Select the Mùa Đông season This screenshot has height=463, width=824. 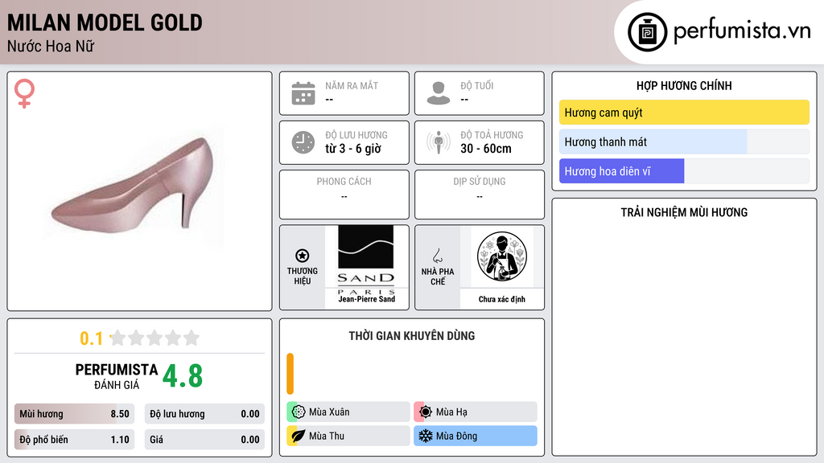coord(475,436)
